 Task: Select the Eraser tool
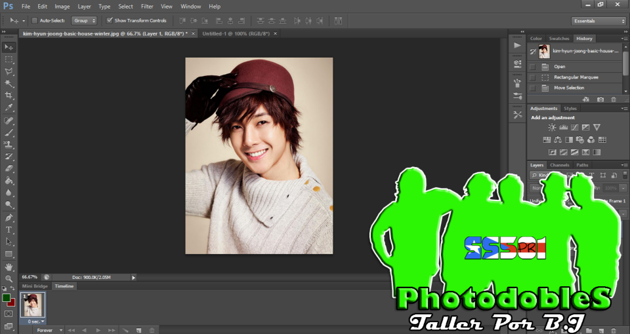click(9, 168)
